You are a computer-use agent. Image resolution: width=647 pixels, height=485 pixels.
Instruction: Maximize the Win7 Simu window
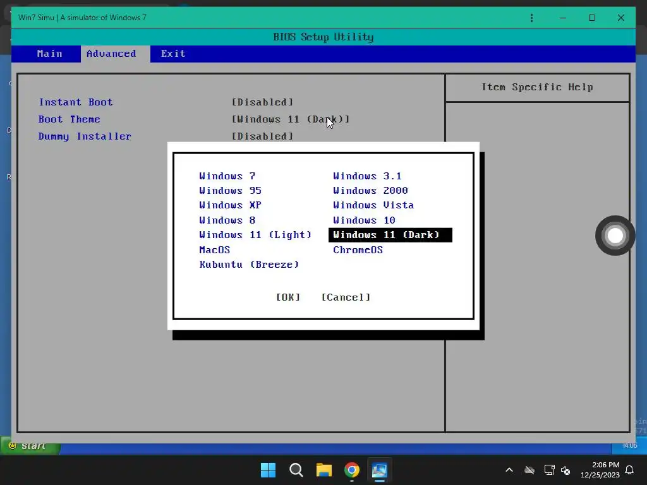click(591, 18)
